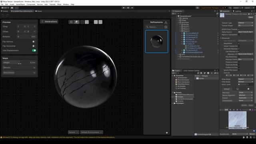This screenshot has width=256, height=144.
Task: Collapse Room 3 in the Hierarchy
Action: tap(180, 31)
